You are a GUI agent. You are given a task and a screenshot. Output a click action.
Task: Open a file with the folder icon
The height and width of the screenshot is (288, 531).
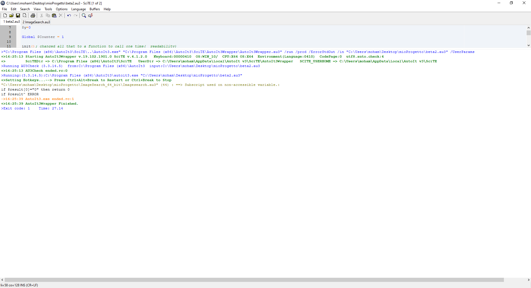[11, 16]
